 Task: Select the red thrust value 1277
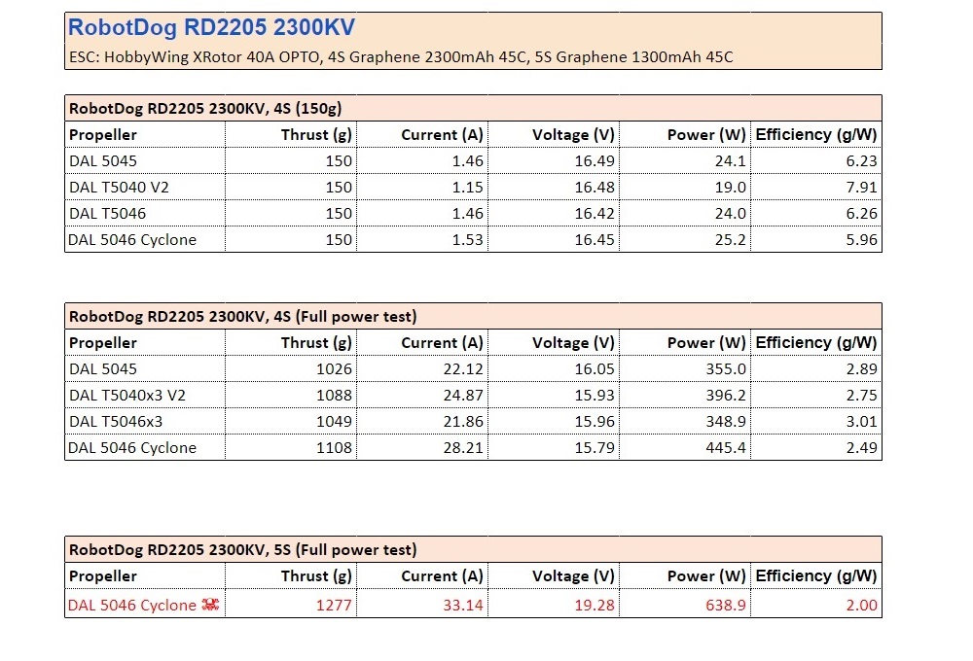tap(335, 606)
